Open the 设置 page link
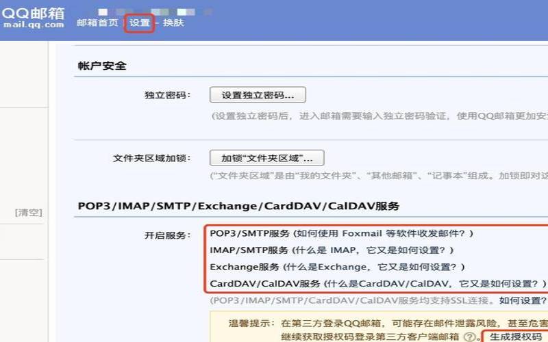 (x=139, y=23)
